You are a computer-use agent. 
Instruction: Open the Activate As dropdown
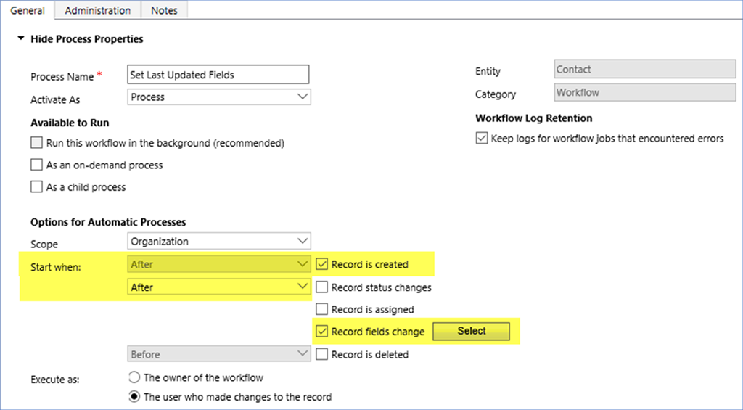point(218,97)
